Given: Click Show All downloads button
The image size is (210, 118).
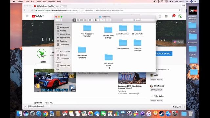Looking at the screenshot, I should point(177,107).
